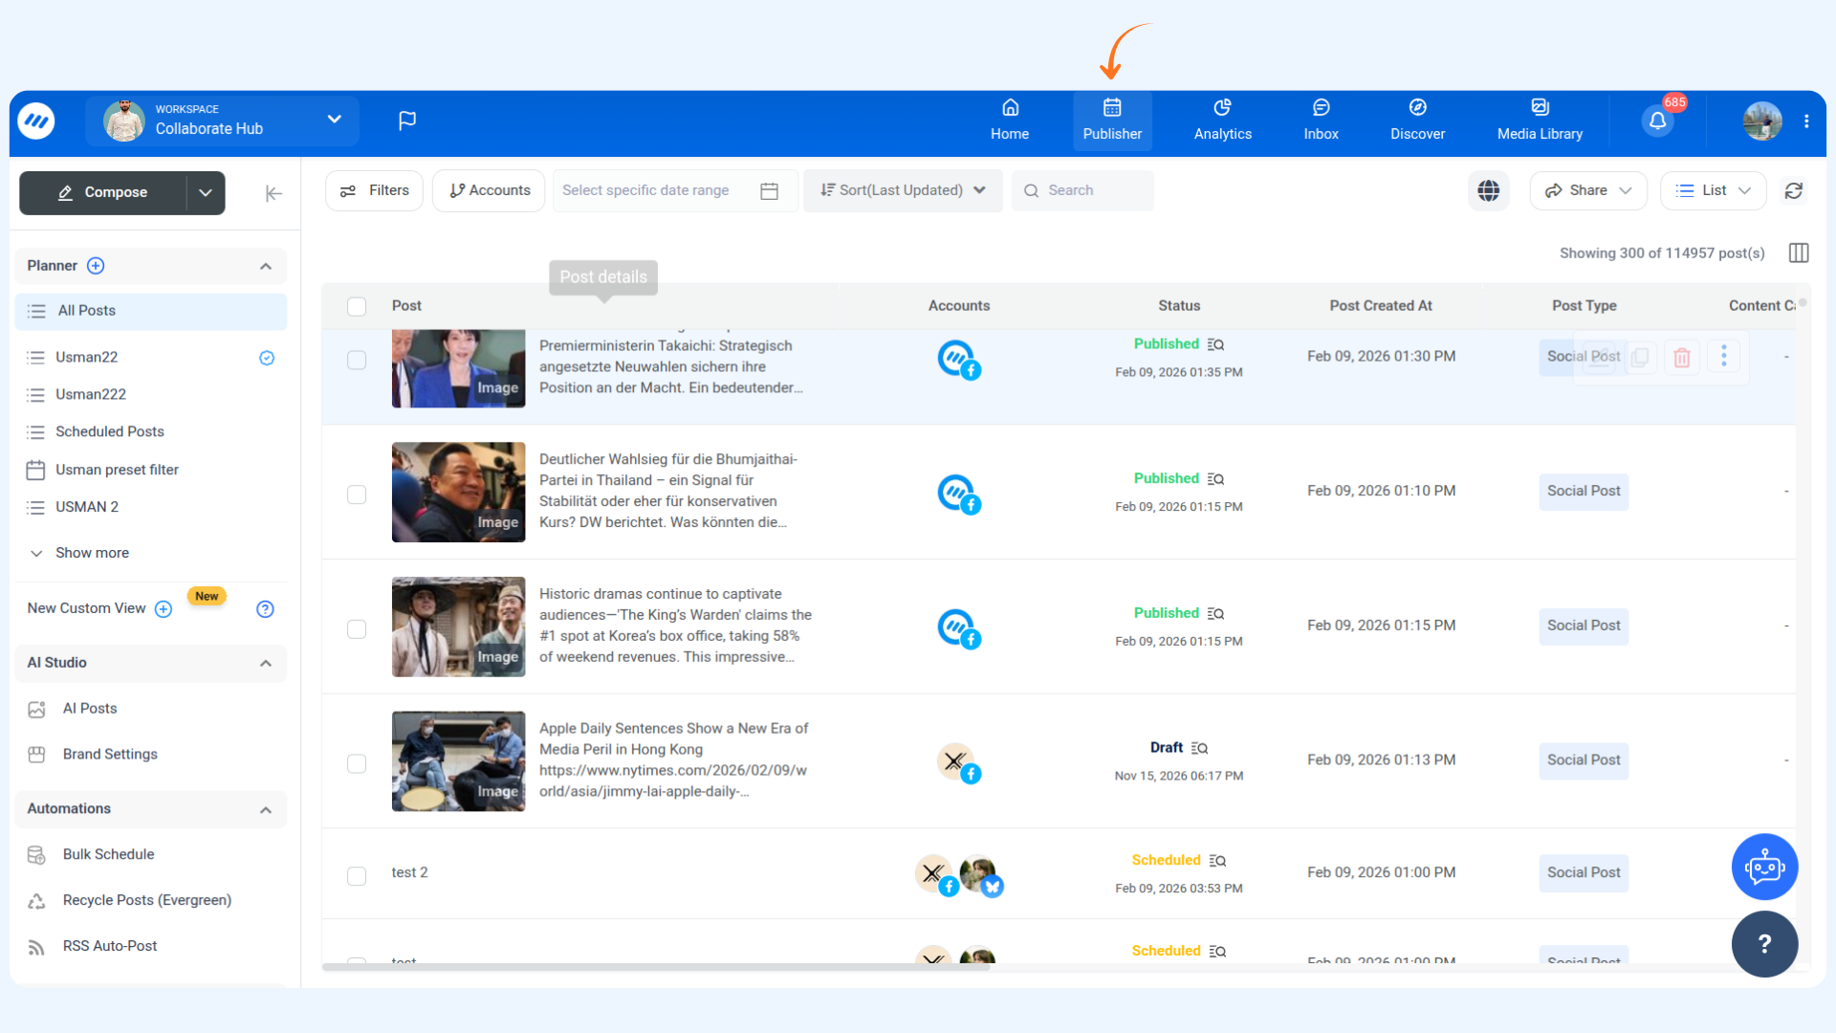Click the Filters button
The image size is (1836, 1033).
(375, 190)
